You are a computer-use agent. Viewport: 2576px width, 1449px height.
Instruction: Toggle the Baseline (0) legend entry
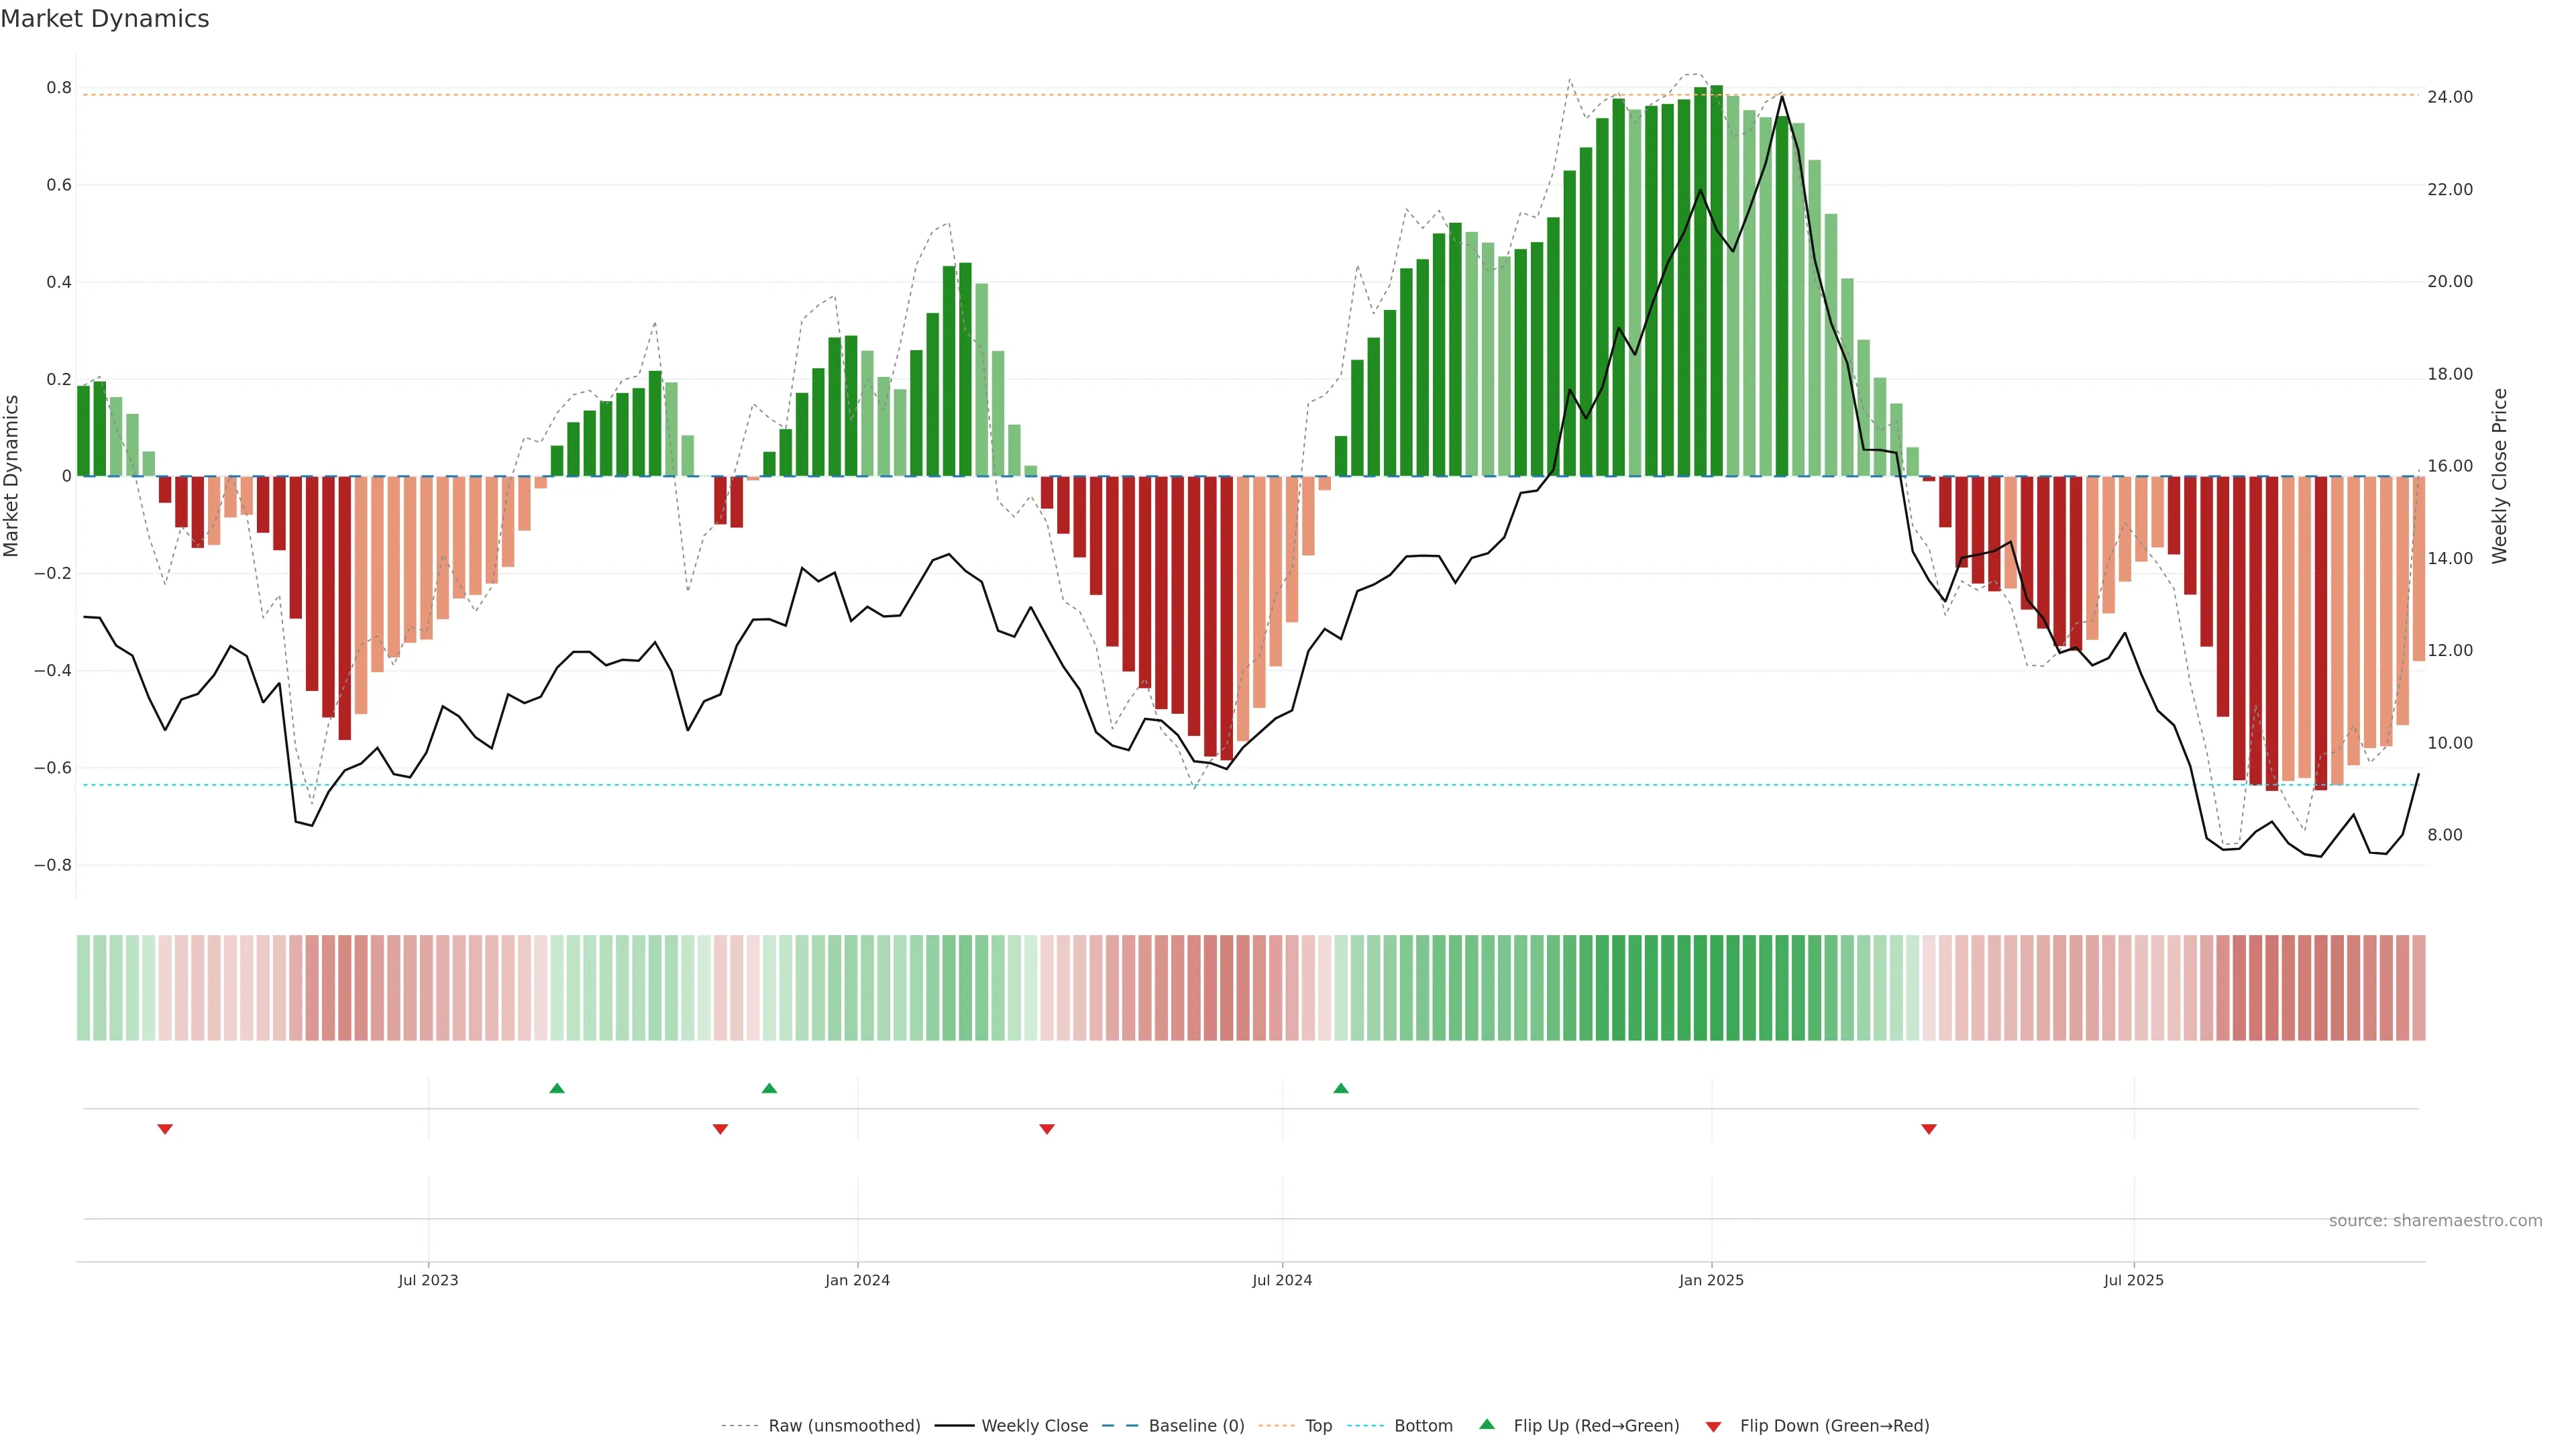pos(1196,1425)
